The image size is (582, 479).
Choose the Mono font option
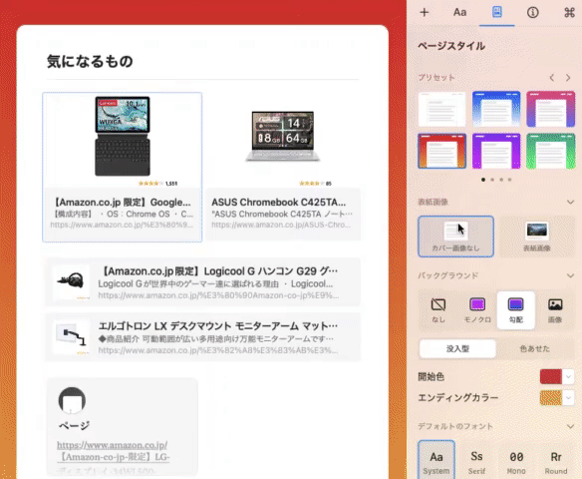[516, 461]
